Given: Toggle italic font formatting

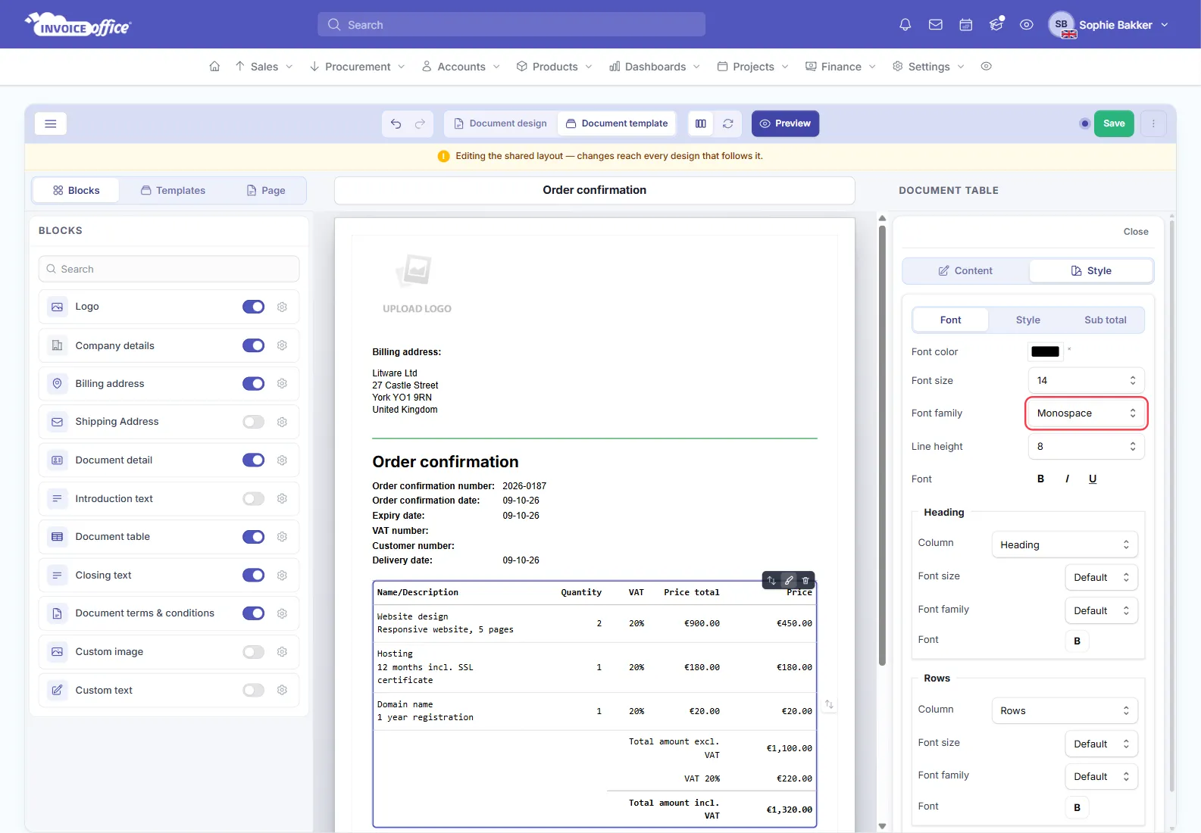Looking at the screenshot, I should point(1067,479).
